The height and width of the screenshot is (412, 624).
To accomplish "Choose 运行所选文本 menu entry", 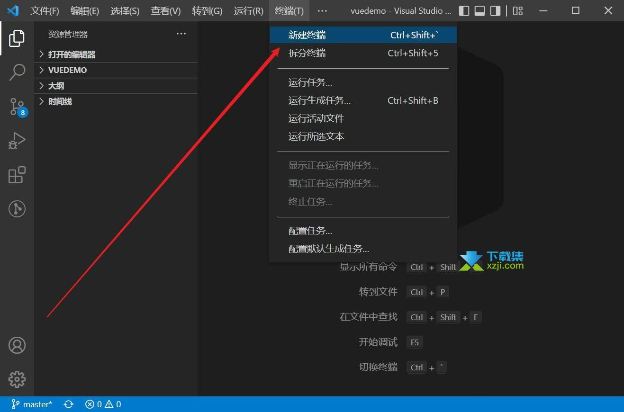I will point(363,136).
